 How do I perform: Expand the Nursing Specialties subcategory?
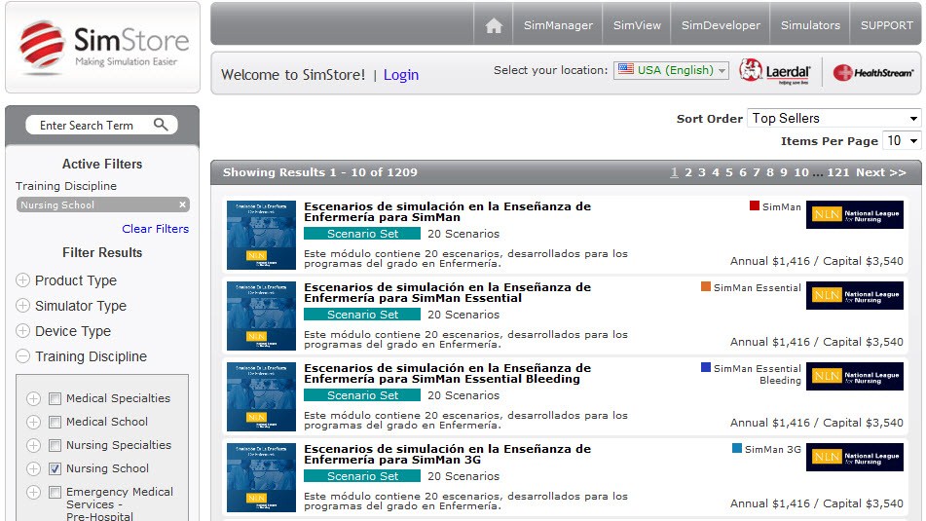[34, 445]
